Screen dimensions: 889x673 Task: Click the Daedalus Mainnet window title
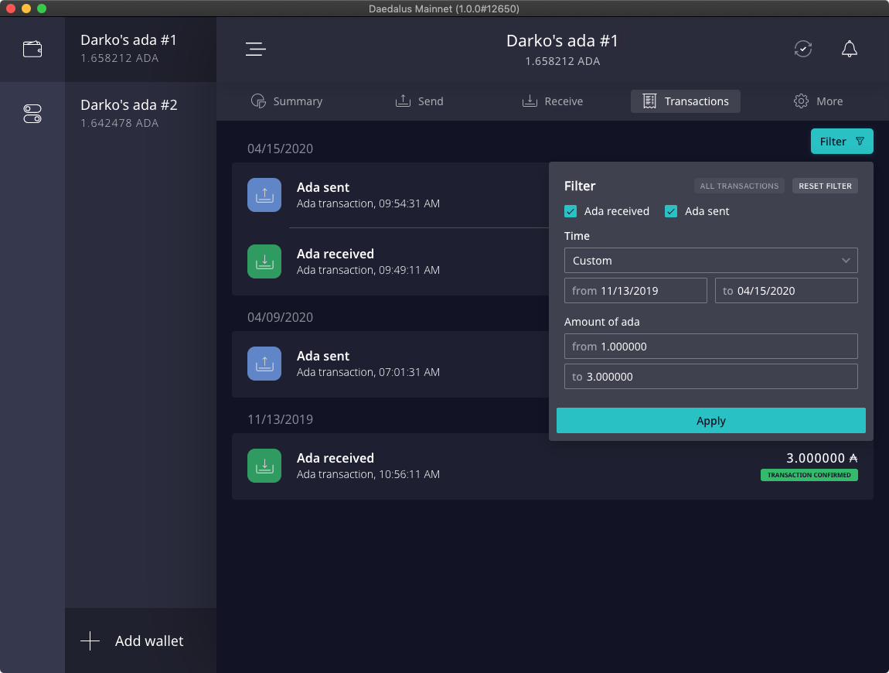coord(444,9)
